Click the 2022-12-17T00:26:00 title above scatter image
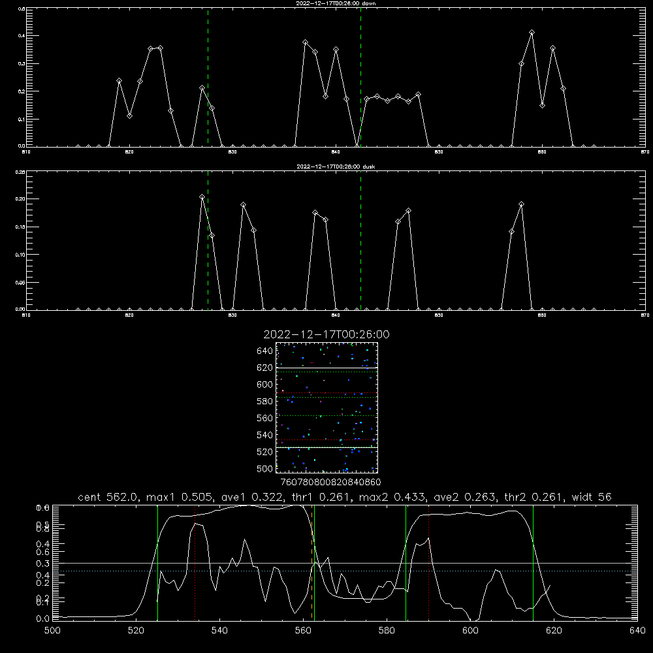 click(x=326, y=334)
